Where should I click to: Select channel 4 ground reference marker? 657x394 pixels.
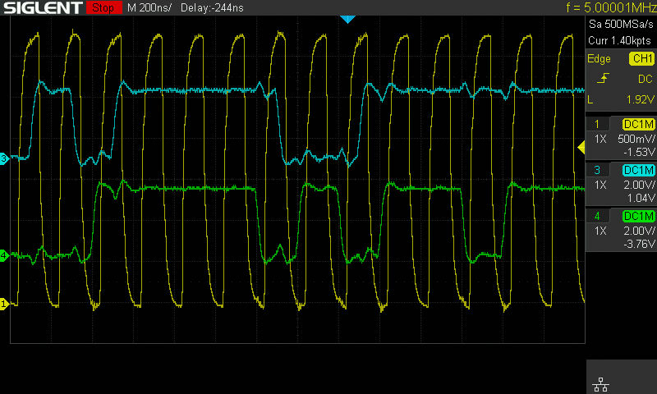pos(4,256)
